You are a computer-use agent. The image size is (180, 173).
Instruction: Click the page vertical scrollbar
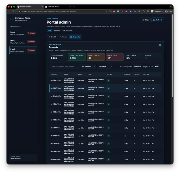click(x=172, y=56)
